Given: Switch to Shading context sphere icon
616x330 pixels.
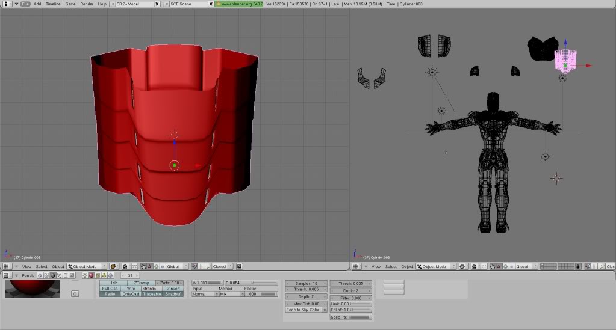Looking at the screenshot, I should (52, 275).
